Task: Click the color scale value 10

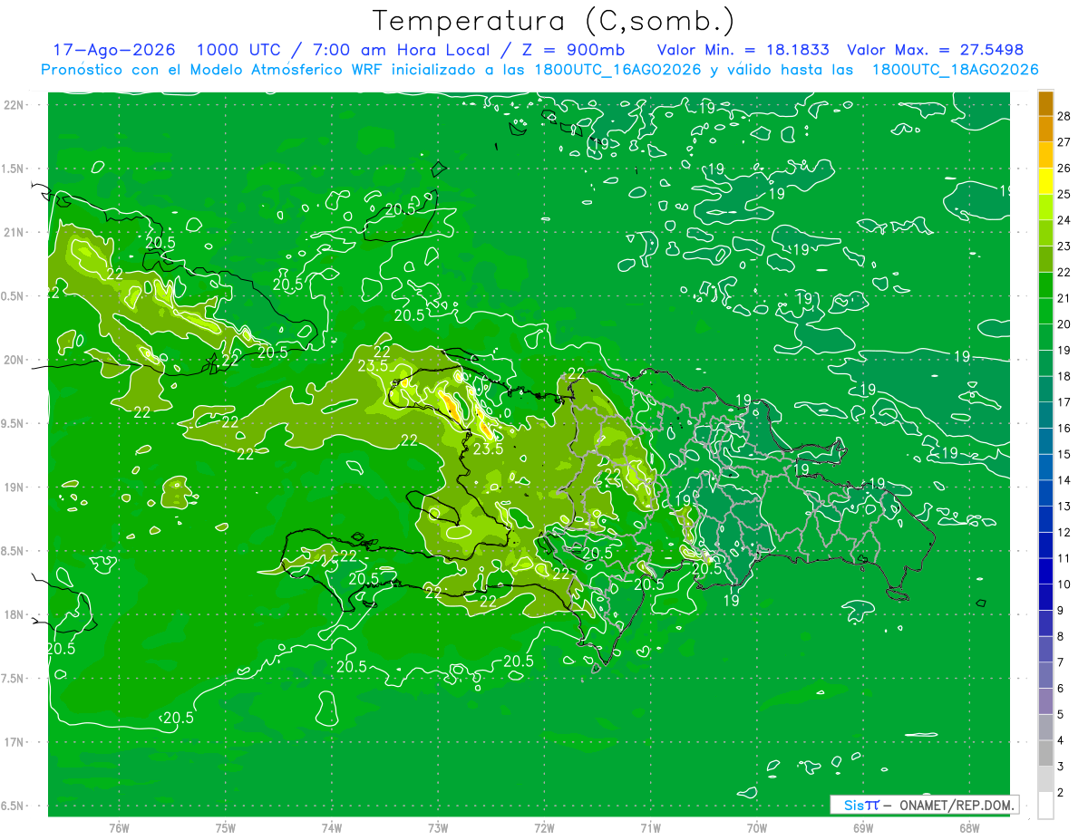Action: point(1064,584)
